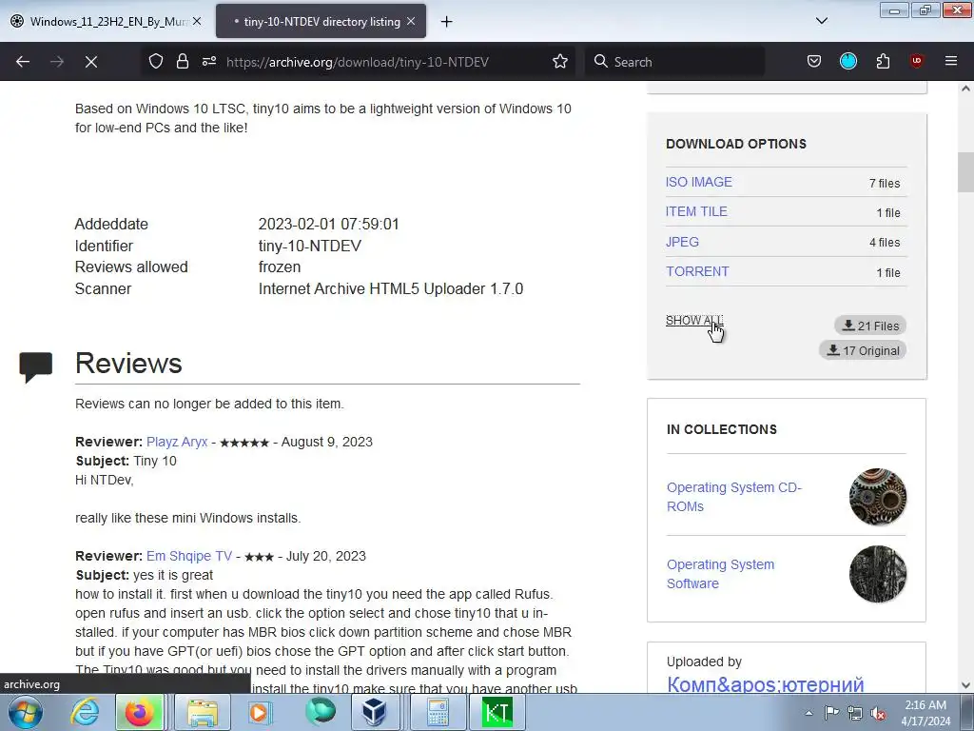Open reviewer Em Shqipe TV profile

[189, 556]
